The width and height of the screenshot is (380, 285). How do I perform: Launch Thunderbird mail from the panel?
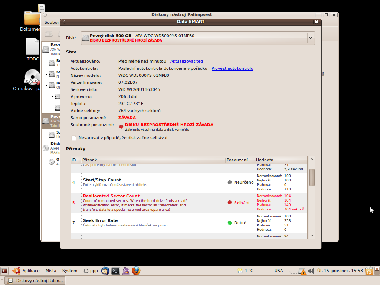(x=105, y=271)
